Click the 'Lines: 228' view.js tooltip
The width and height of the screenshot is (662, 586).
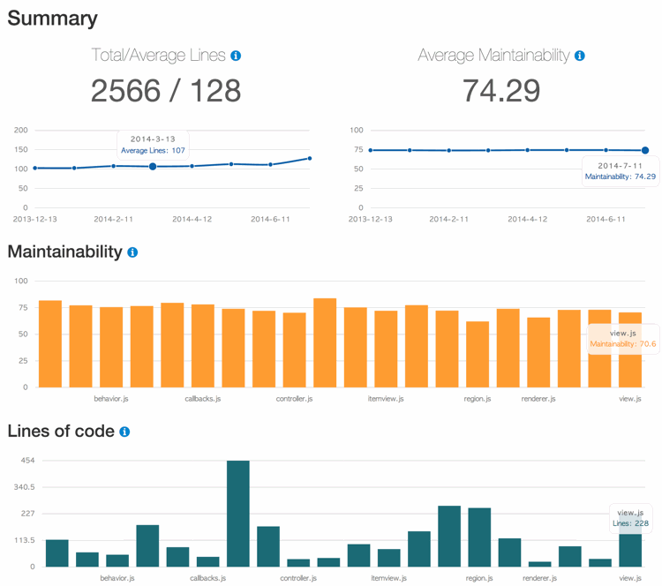631,518
